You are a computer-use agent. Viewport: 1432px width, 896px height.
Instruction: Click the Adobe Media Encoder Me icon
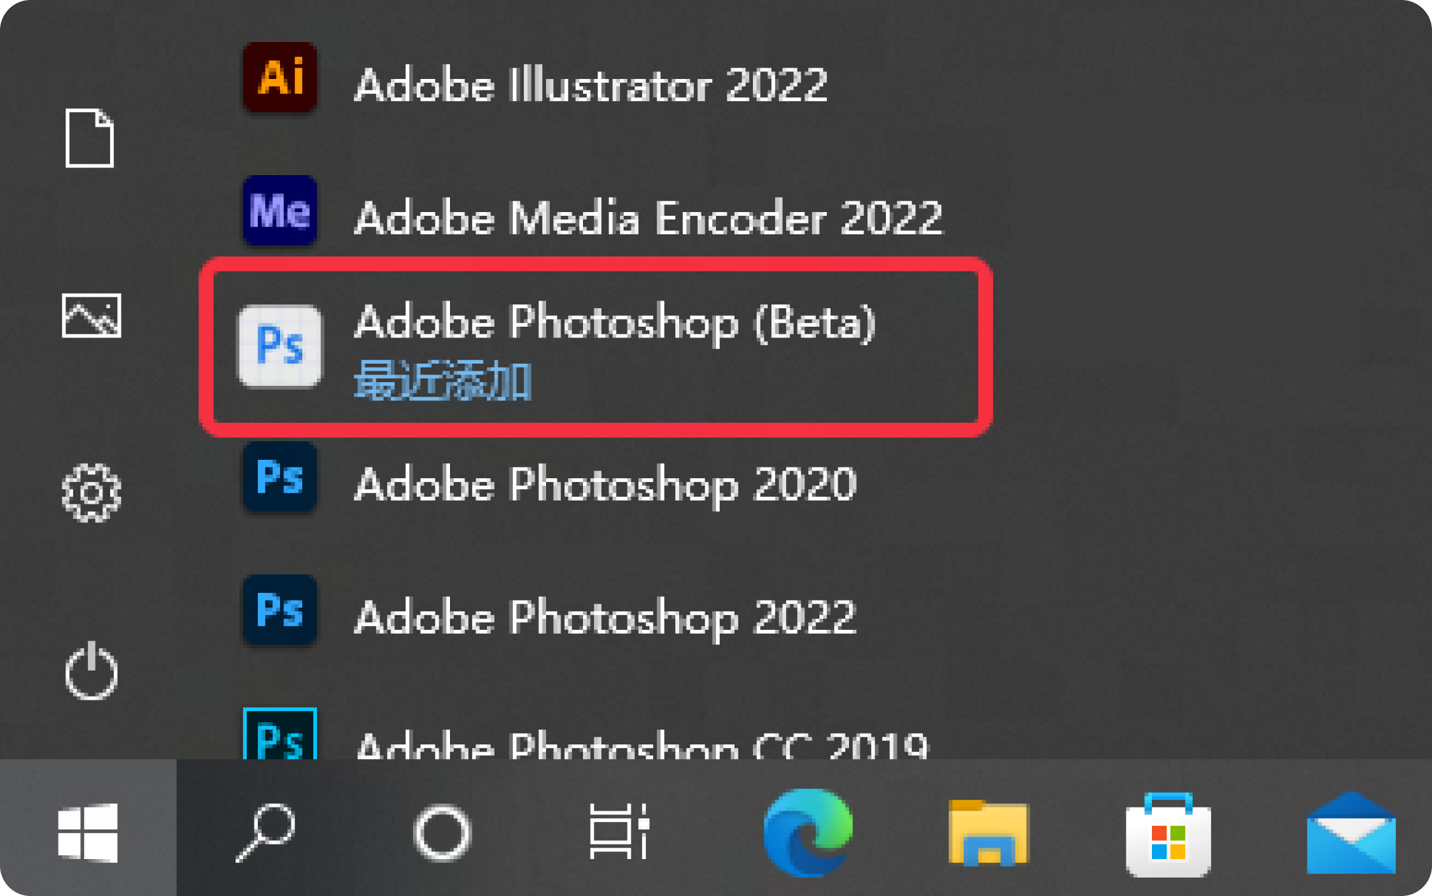coord(279,211)
